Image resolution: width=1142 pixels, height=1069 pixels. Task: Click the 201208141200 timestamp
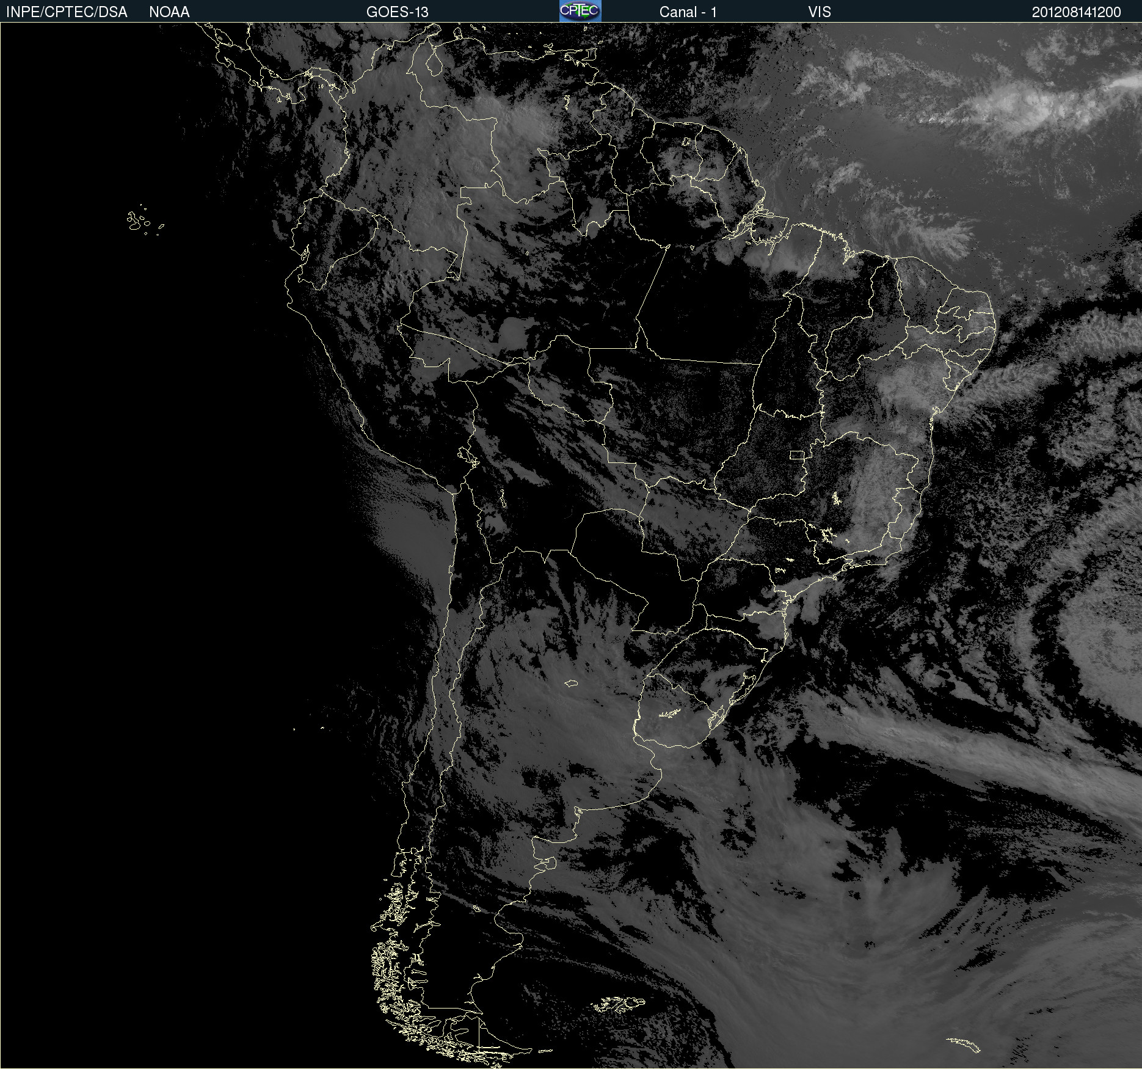point(1077,12)
